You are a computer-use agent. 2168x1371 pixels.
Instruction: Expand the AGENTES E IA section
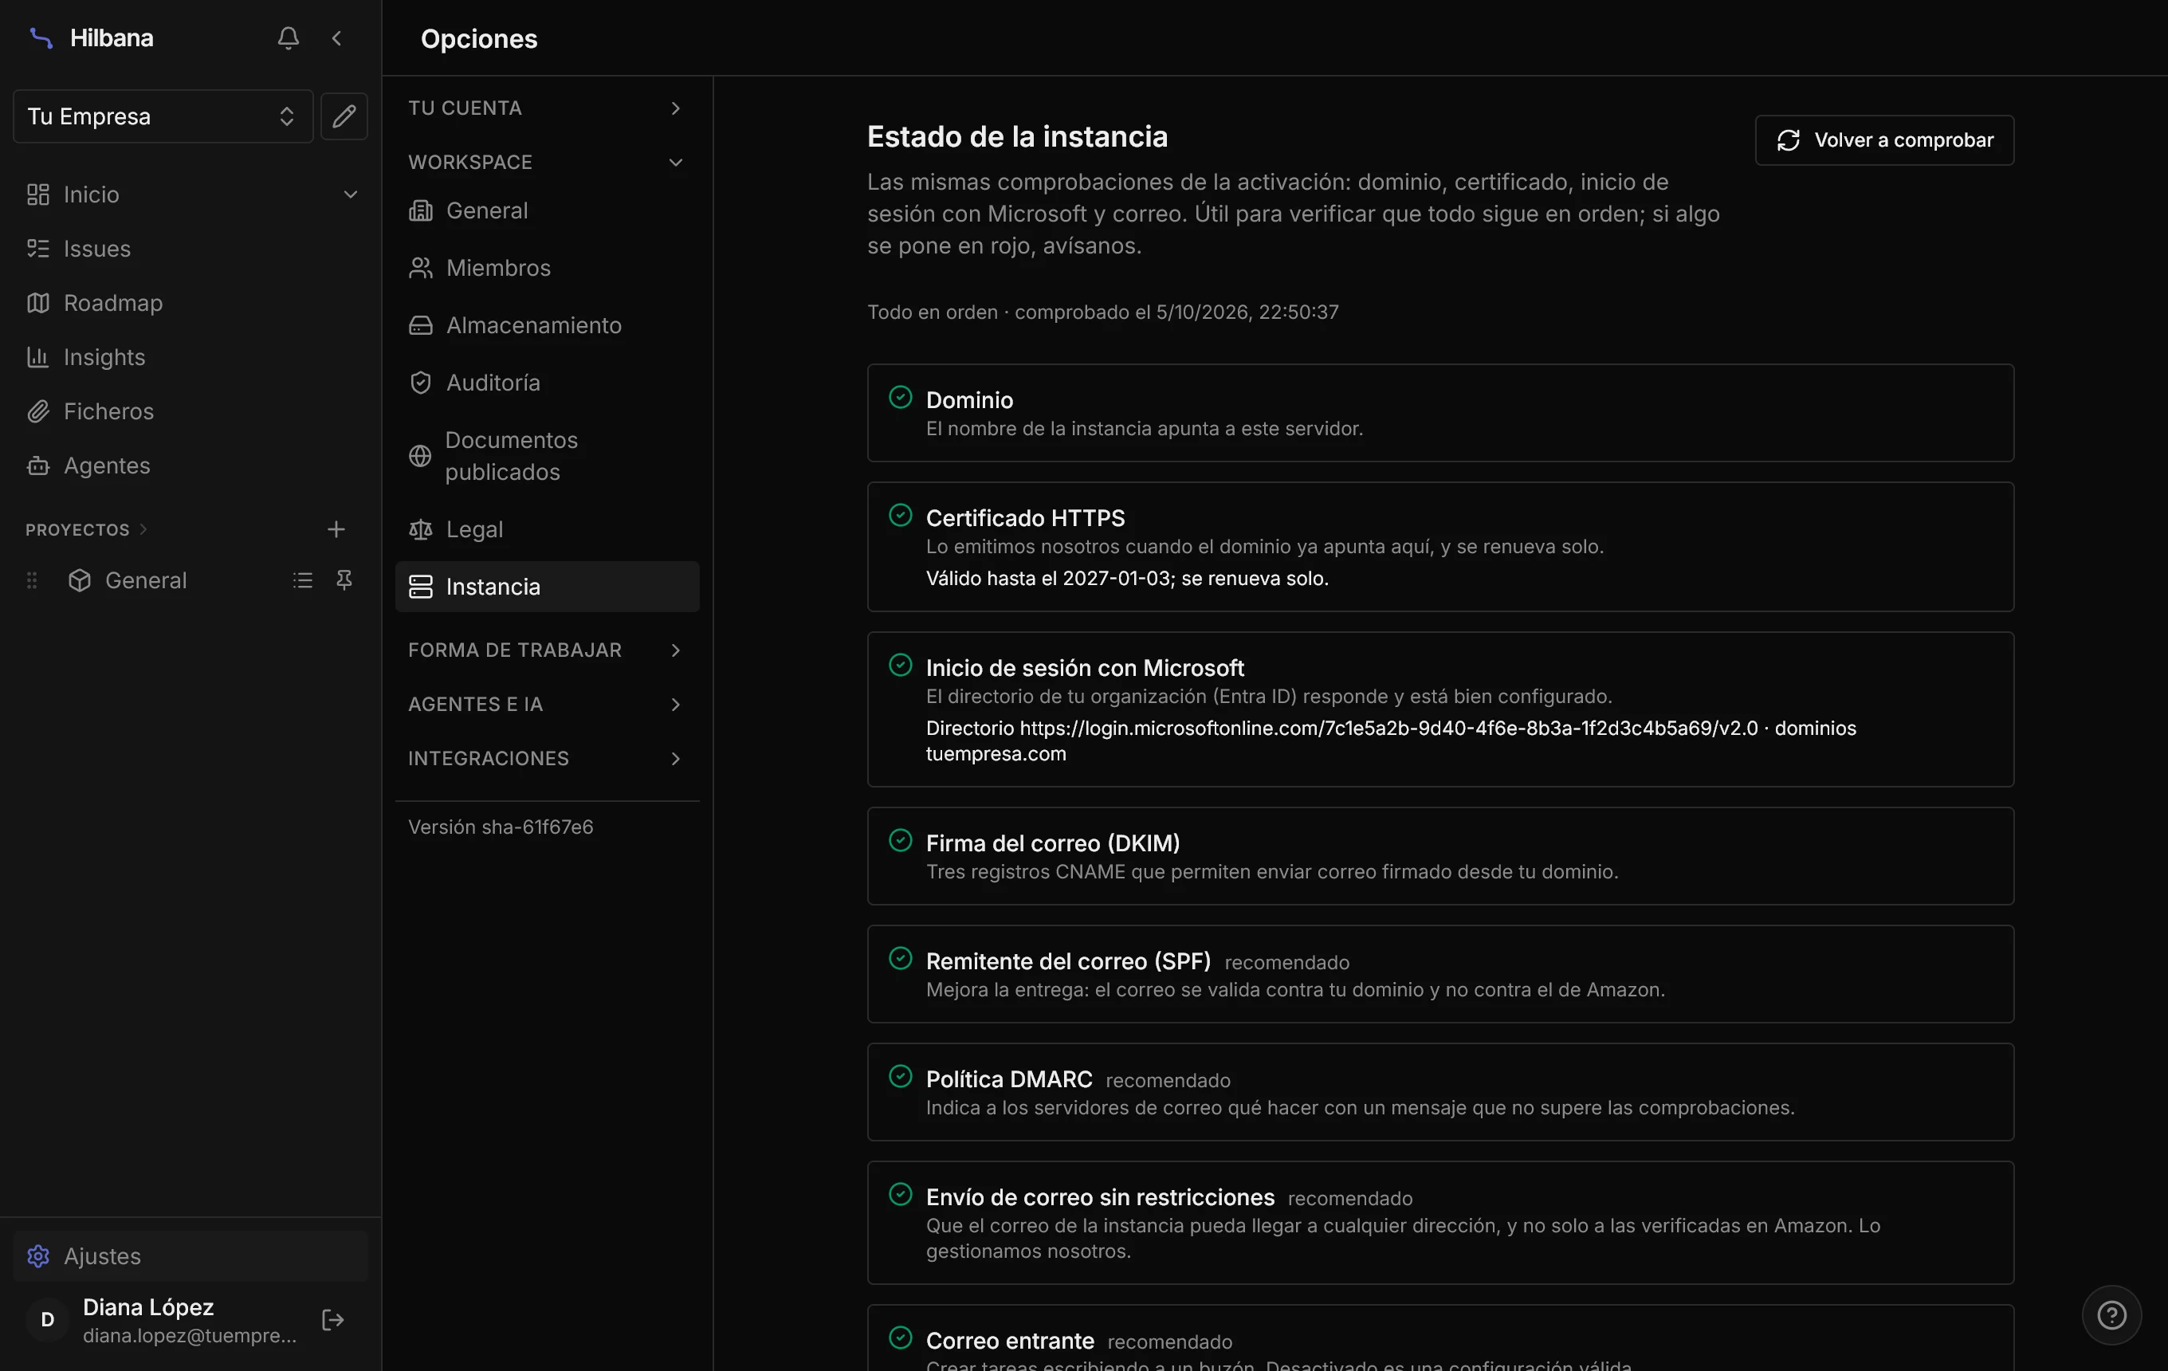coord(547,704)
